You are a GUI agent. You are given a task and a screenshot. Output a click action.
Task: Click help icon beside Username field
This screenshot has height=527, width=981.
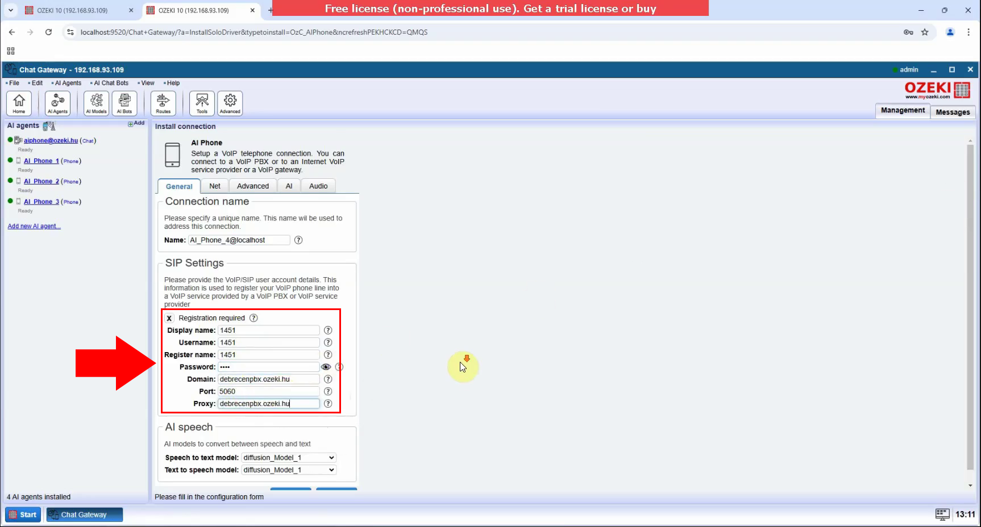tap(328, 342)
